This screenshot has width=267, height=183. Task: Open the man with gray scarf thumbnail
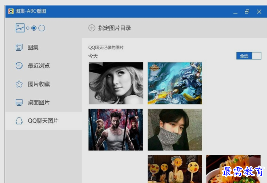pyautogui.click(x=175, y=129)
